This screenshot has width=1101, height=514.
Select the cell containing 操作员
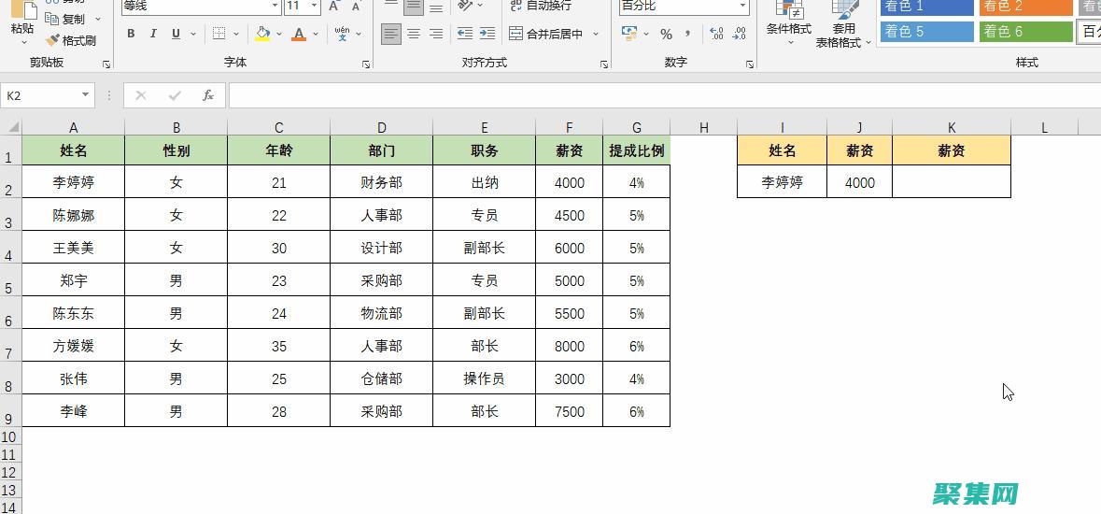484,378
